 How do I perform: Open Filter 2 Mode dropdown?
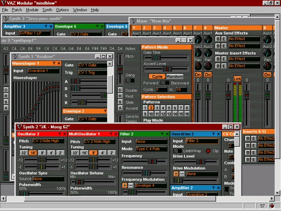(x=151, y=149)
